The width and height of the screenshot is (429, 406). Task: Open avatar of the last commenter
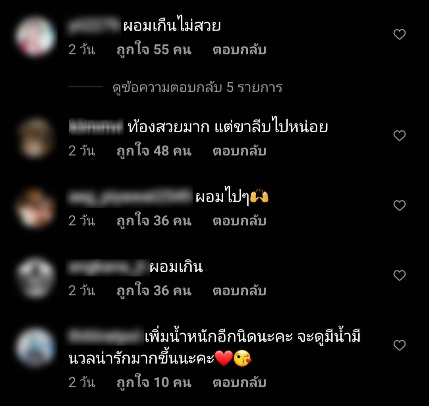35,348
